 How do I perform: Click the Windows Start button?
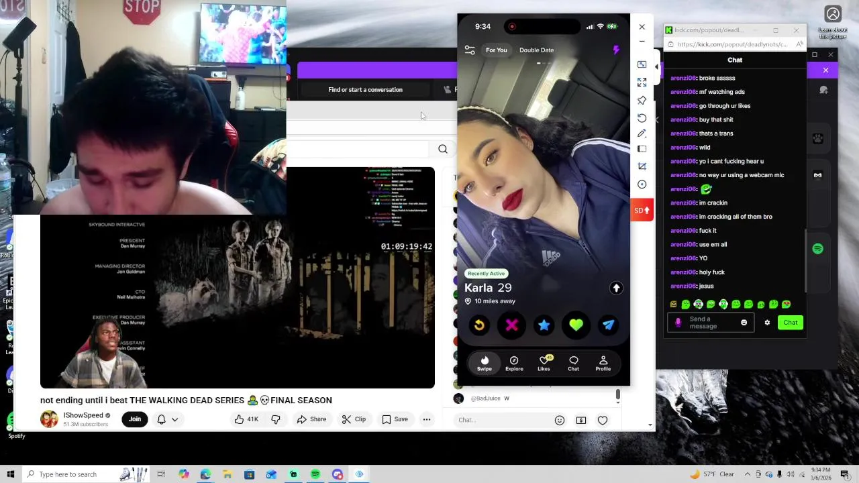click(11, 474)
